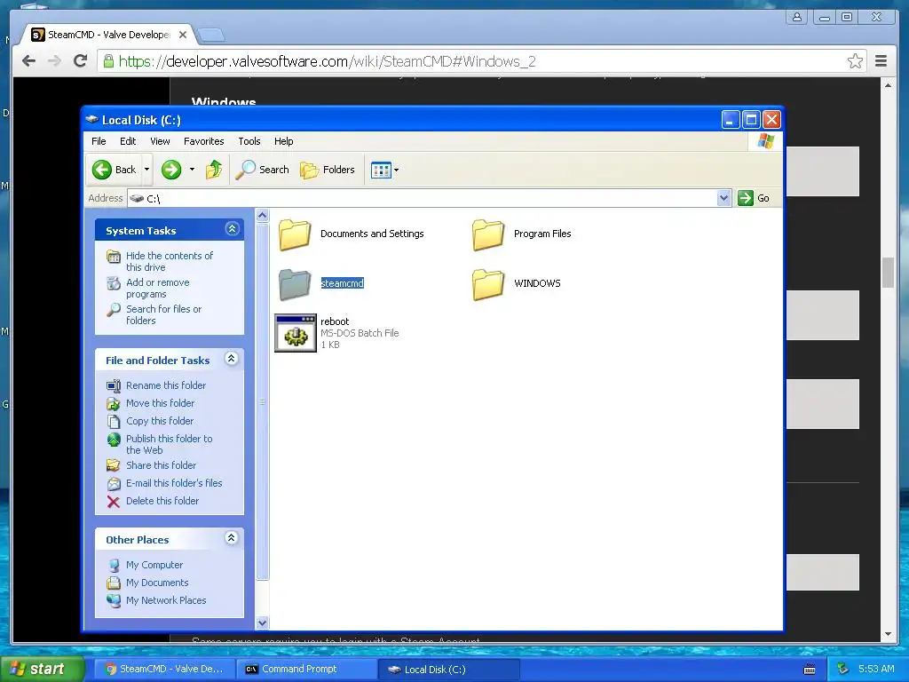
Task: Select the Program Files folder icon
Action: [488, 234]
